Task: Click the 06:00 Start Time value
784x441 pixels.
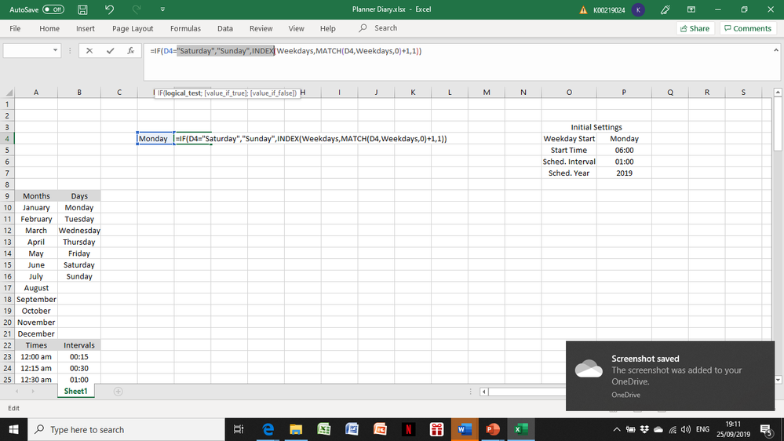Action: point(624,150)
